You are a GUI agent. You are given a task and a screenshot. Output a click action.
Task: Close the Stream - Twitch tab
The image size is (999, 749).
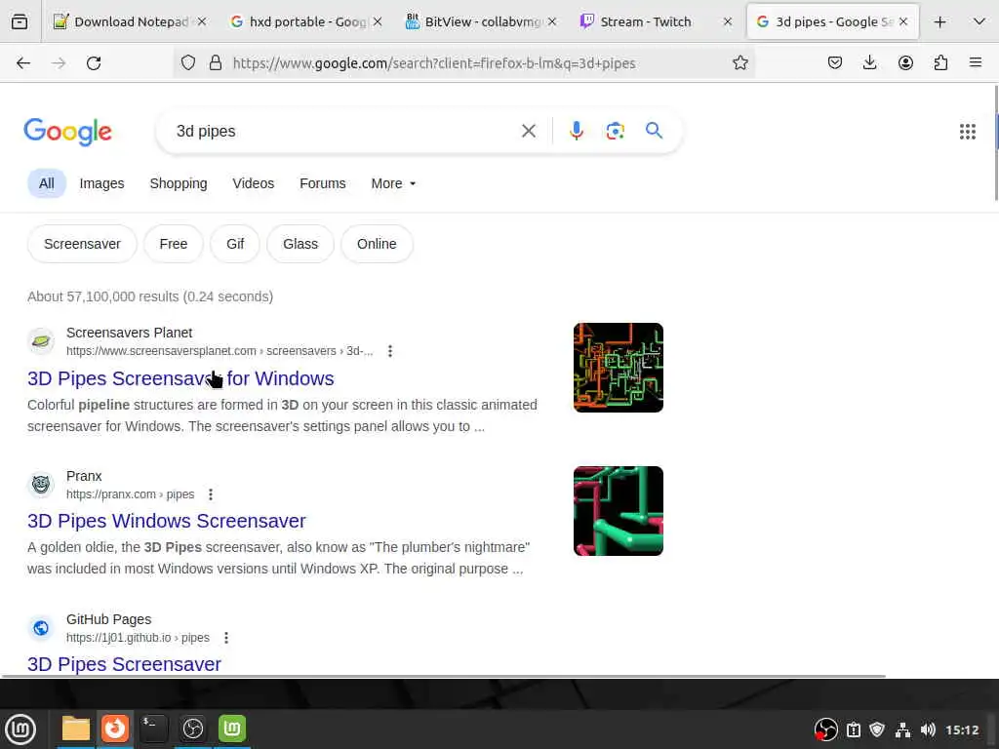pos(728,21)
